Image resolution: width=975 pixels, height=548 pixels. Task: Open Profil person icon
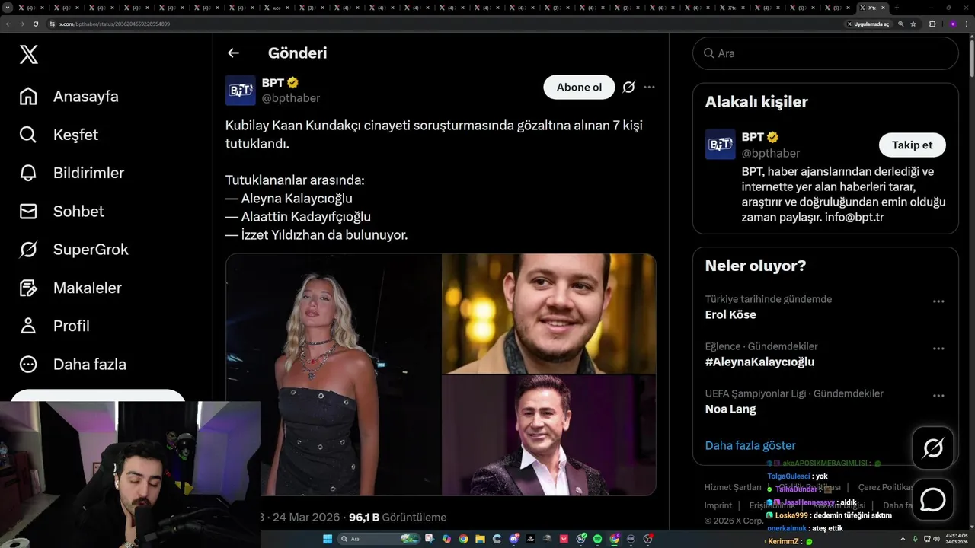28,326
